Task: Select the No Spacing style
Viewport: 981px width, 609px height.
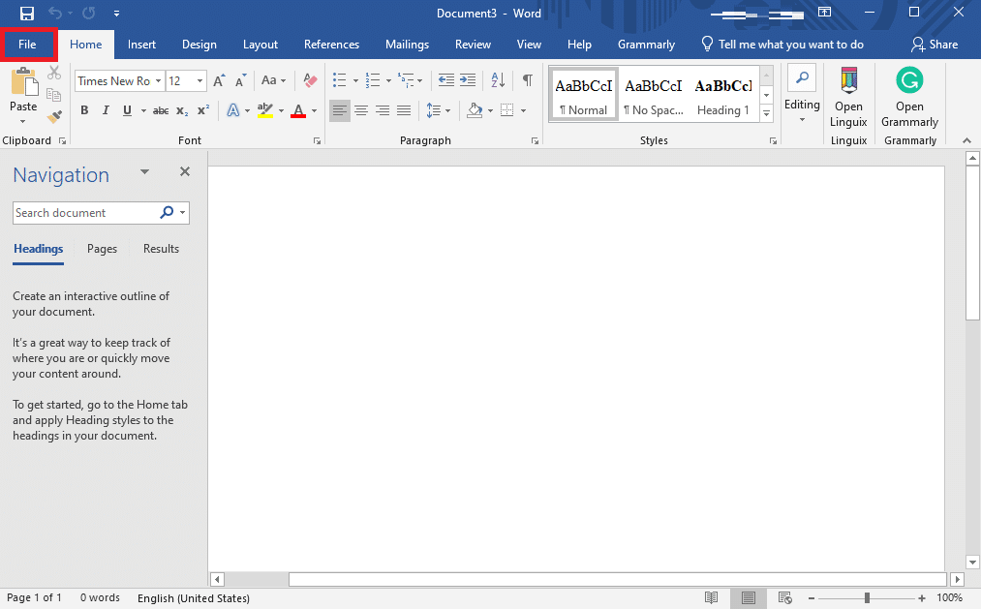Action: 653,95
